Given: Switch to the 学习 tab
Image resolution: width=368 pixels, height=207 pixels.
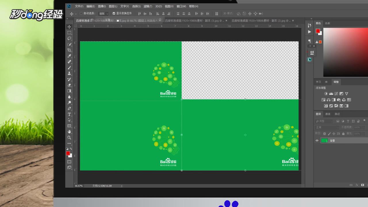Looking at the screenshot, I should click(318, 82).
